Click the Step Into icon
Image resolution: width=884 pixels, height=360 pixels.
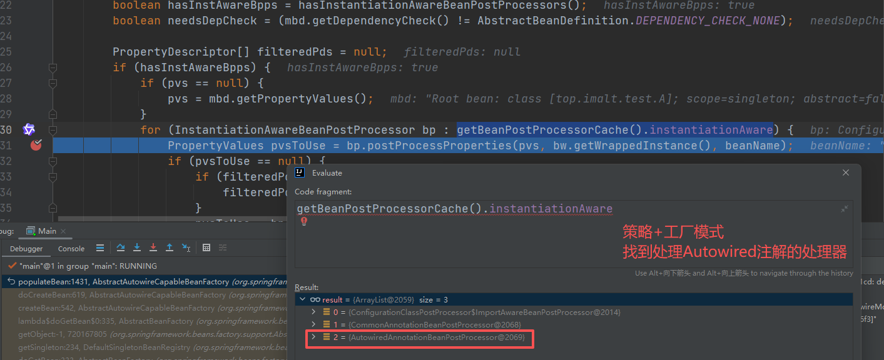(137, 248)
